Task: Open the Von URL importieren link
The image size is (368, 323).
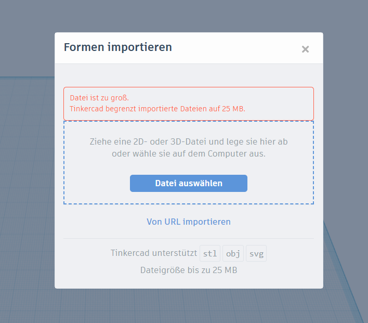Action: point(189,222)
